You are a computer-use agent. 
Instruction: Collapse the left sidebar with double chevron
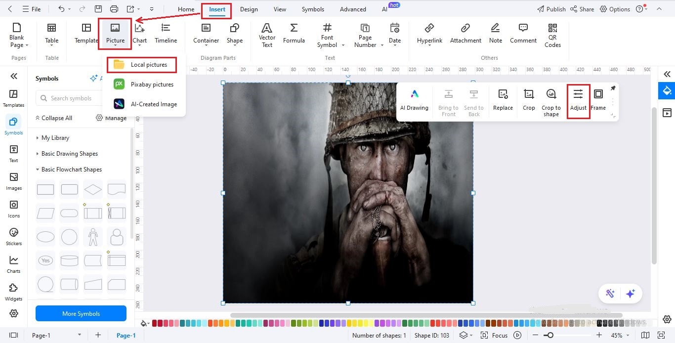(x=14, y=76)
